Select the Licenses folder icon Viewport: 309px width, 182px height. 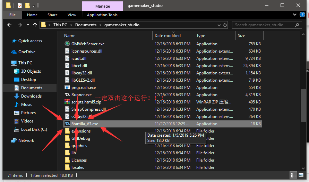point(67,160)
